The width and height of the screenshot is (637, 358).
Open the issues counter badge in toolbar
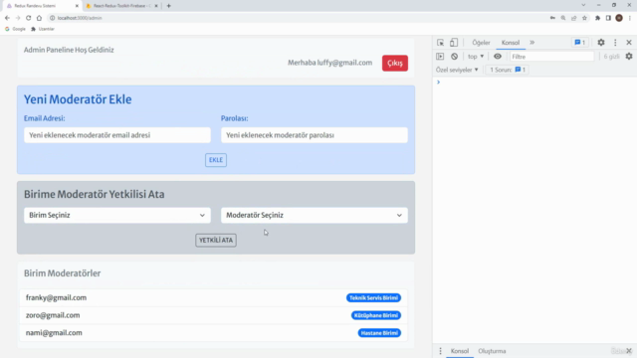tap(579, 42)
